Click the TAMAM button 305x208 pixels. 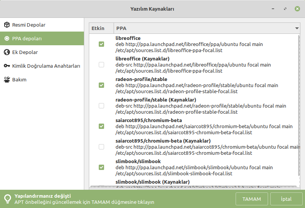click(252, 199)
